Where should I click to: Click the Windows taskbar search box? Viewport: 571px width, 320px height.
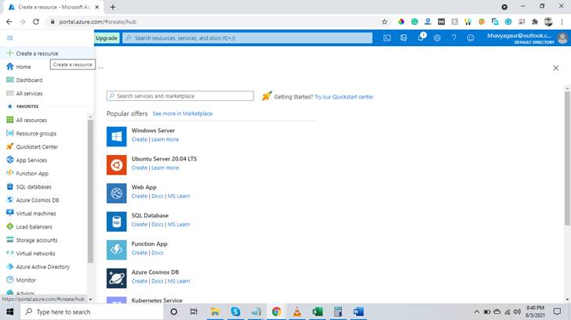pos(92,311)
